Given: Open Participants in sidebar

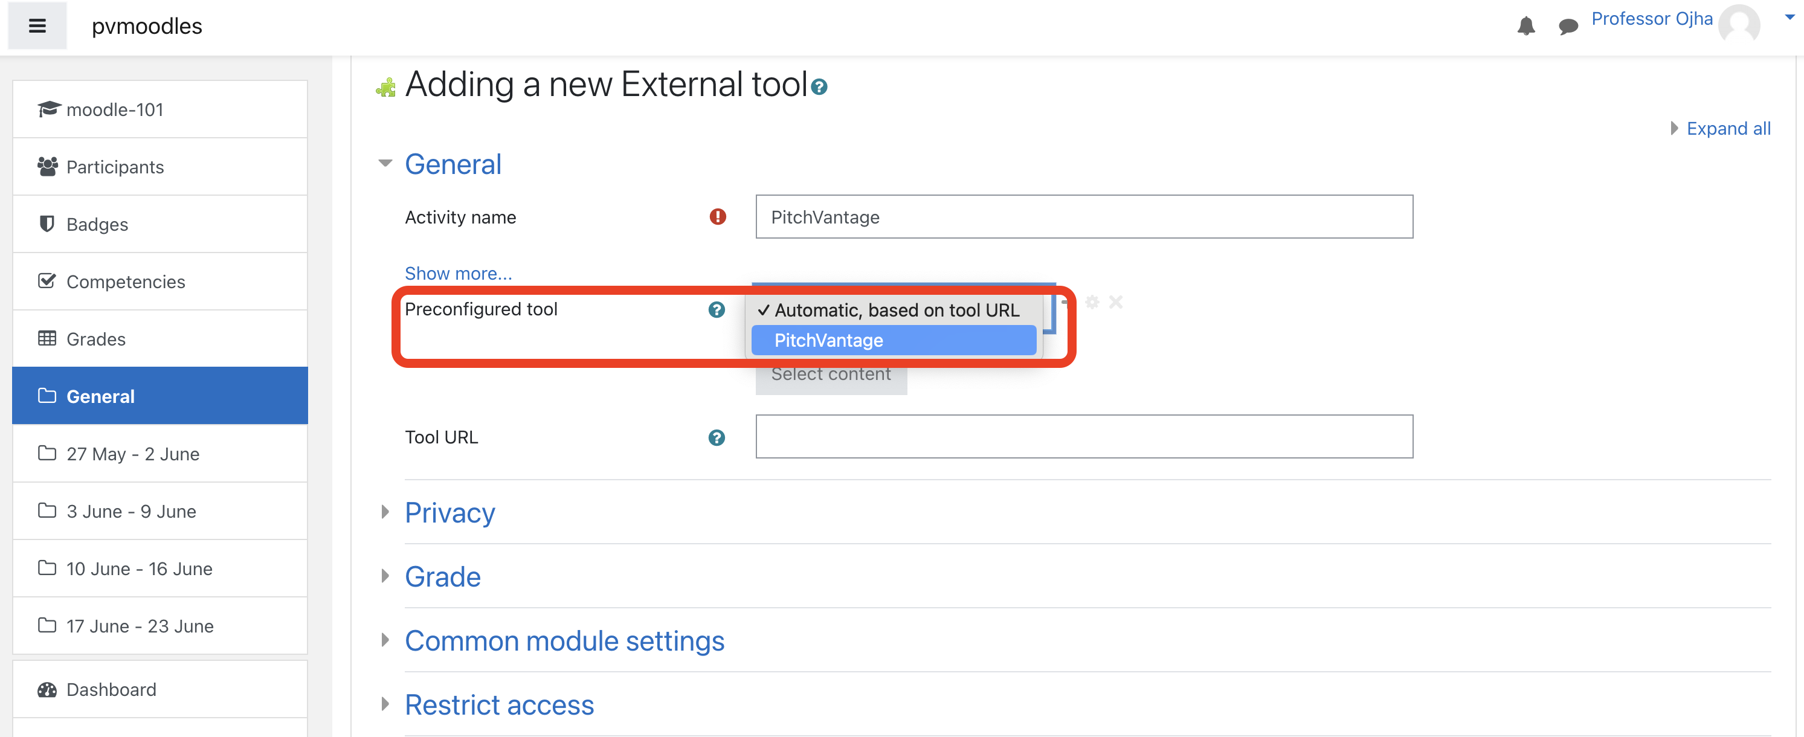Looking at the screenshot, I should [114, 167].
